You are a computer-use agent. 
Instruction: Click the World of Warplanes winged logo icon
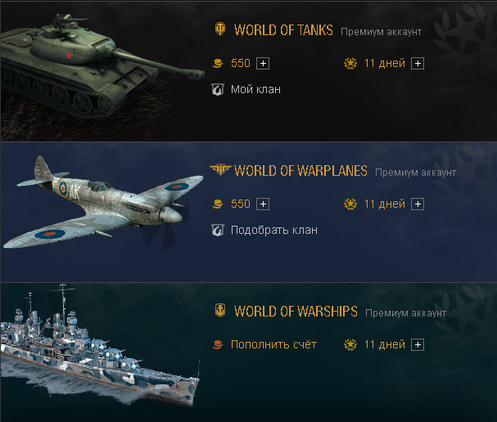point(220,169)
